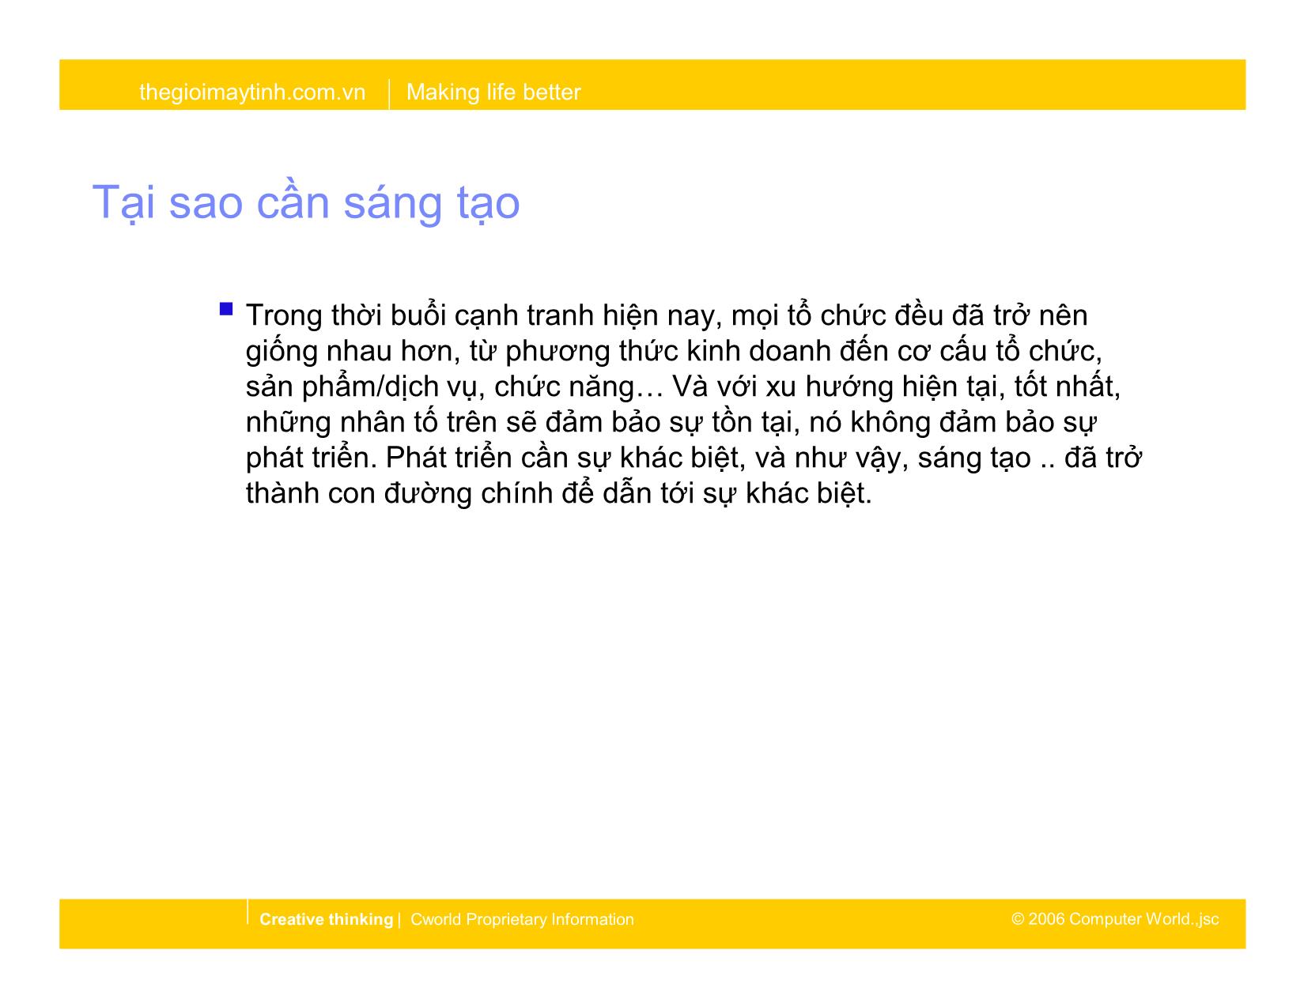Click the line starting 'những nhân tố trên'
The width and height of the screenshot is (1304, 1007).
671,422
